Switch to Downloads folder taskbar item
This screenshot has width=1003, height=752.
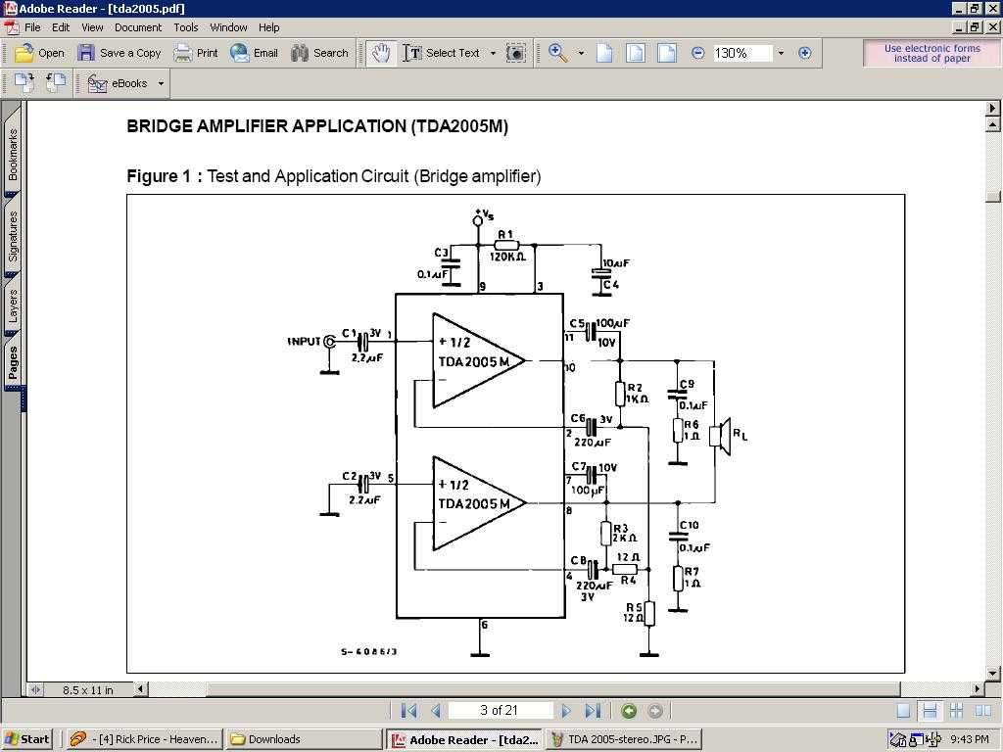pos(305,739)
